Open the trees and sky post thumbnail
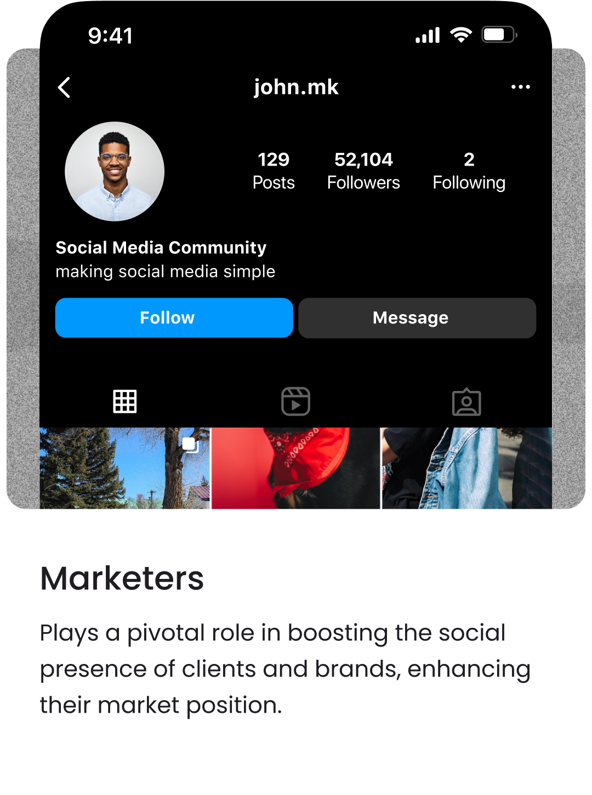This screenshot has height=795, width=592. [x=110, y=469]
